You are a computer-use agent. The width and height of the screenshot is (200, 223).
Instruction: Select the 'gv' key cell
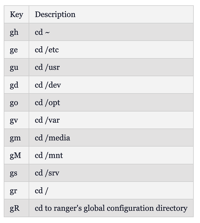coord(14,120)
